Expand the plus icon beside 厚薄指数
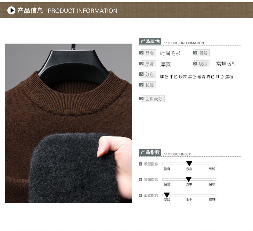This screenshot has height=231, width=253. coord(140,180)
